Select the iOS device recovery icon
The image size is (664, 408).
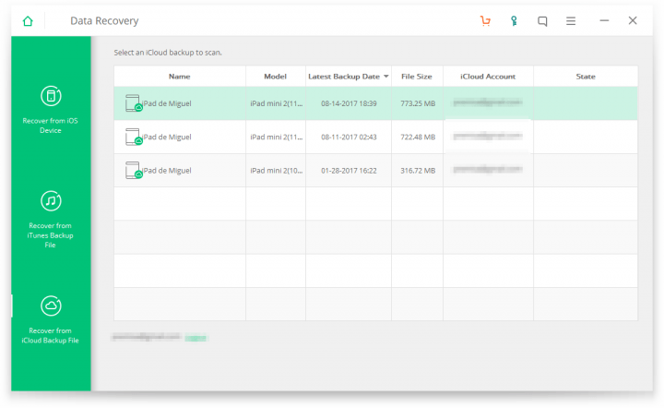(x=51, y=96)
